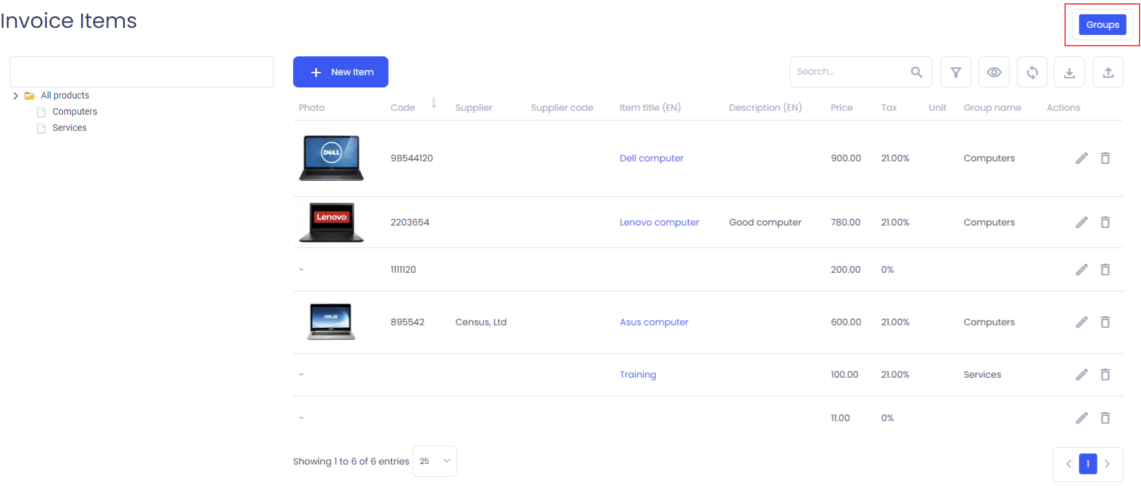The image size is (1141, 488).
Task: Click code 895542 cell
Action: coord(407,322)
